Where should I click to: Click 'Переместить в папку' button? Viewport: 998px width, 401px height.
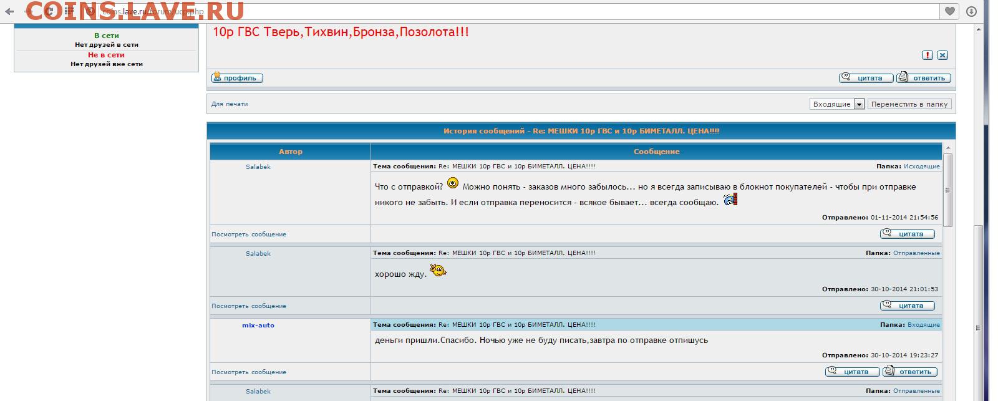tap(909, 104)
